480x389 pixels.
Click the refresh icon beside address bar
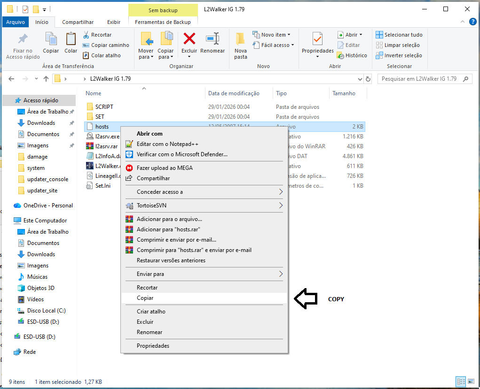[x=368, y=79]
